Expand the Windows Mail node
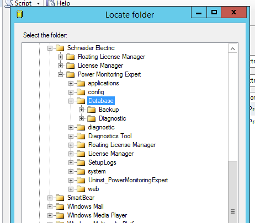The image size is (255, 223). [50, 206]
